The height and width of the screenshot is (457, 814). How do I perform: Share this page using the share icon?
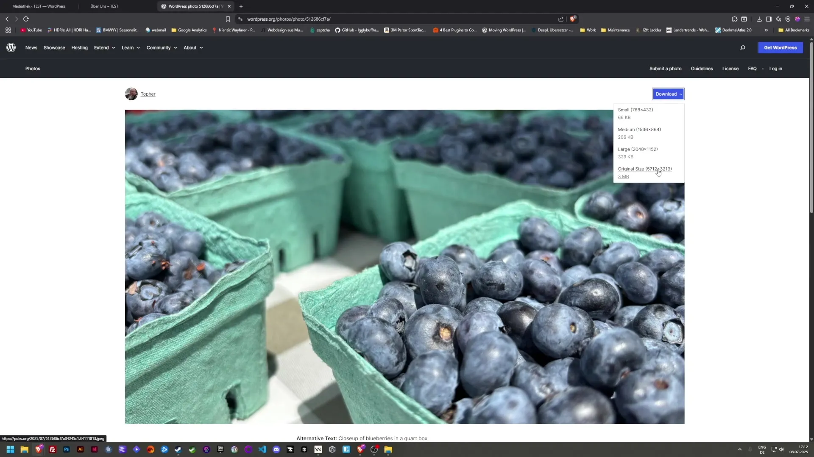click(x=560, y=19)
